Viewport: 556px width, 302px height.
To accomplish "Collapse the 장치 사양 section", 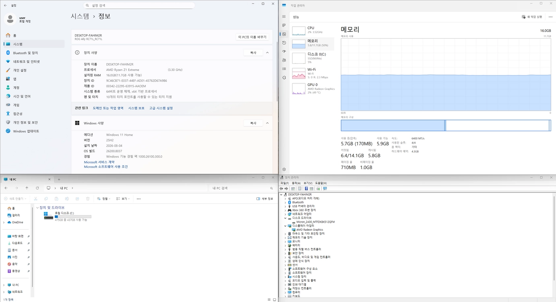I will [267, 53].
